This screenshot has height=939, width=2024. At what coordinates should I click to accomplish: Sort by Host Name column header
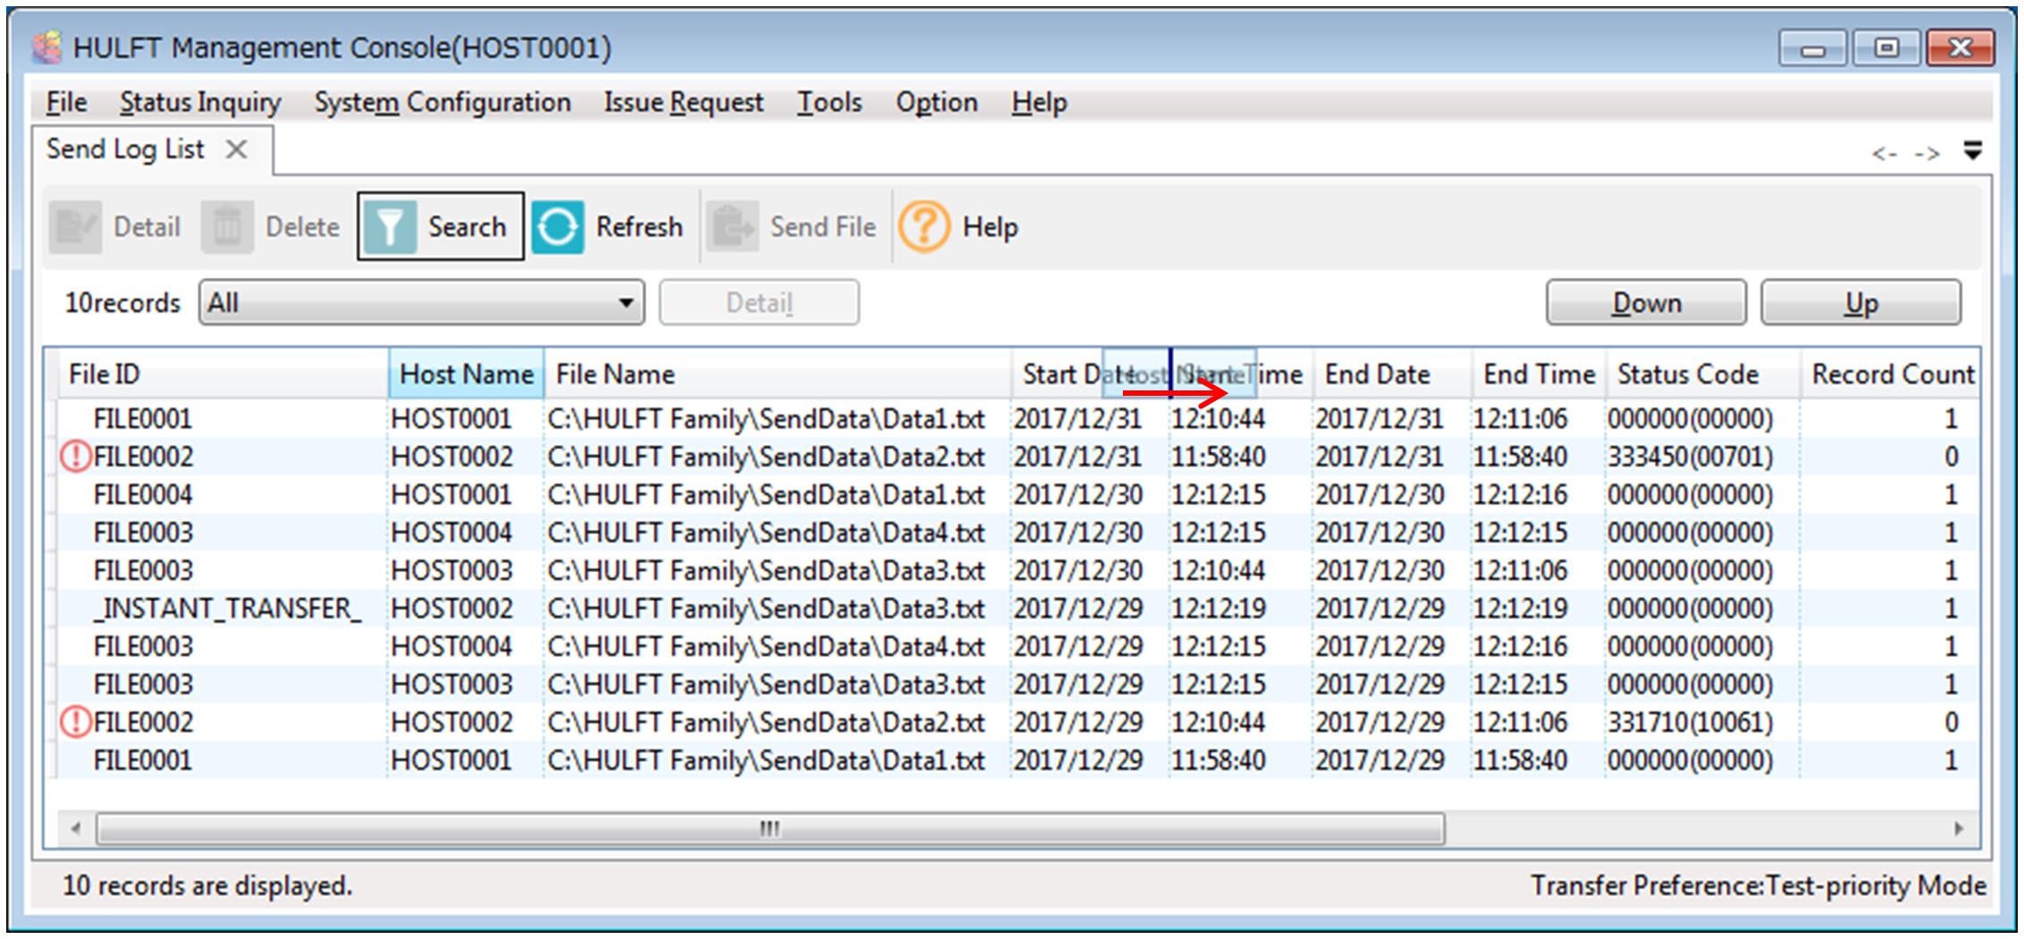(466, 373)
